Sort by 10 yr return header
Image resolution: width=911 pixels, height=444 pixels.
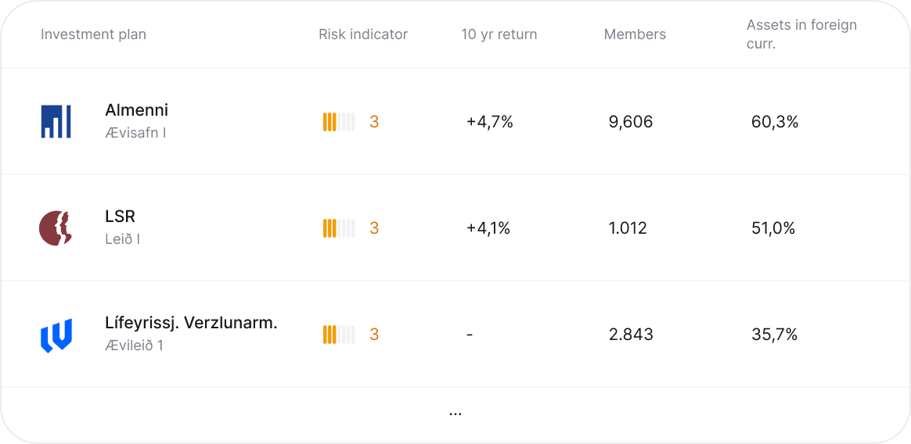click(x=499, y=34)
